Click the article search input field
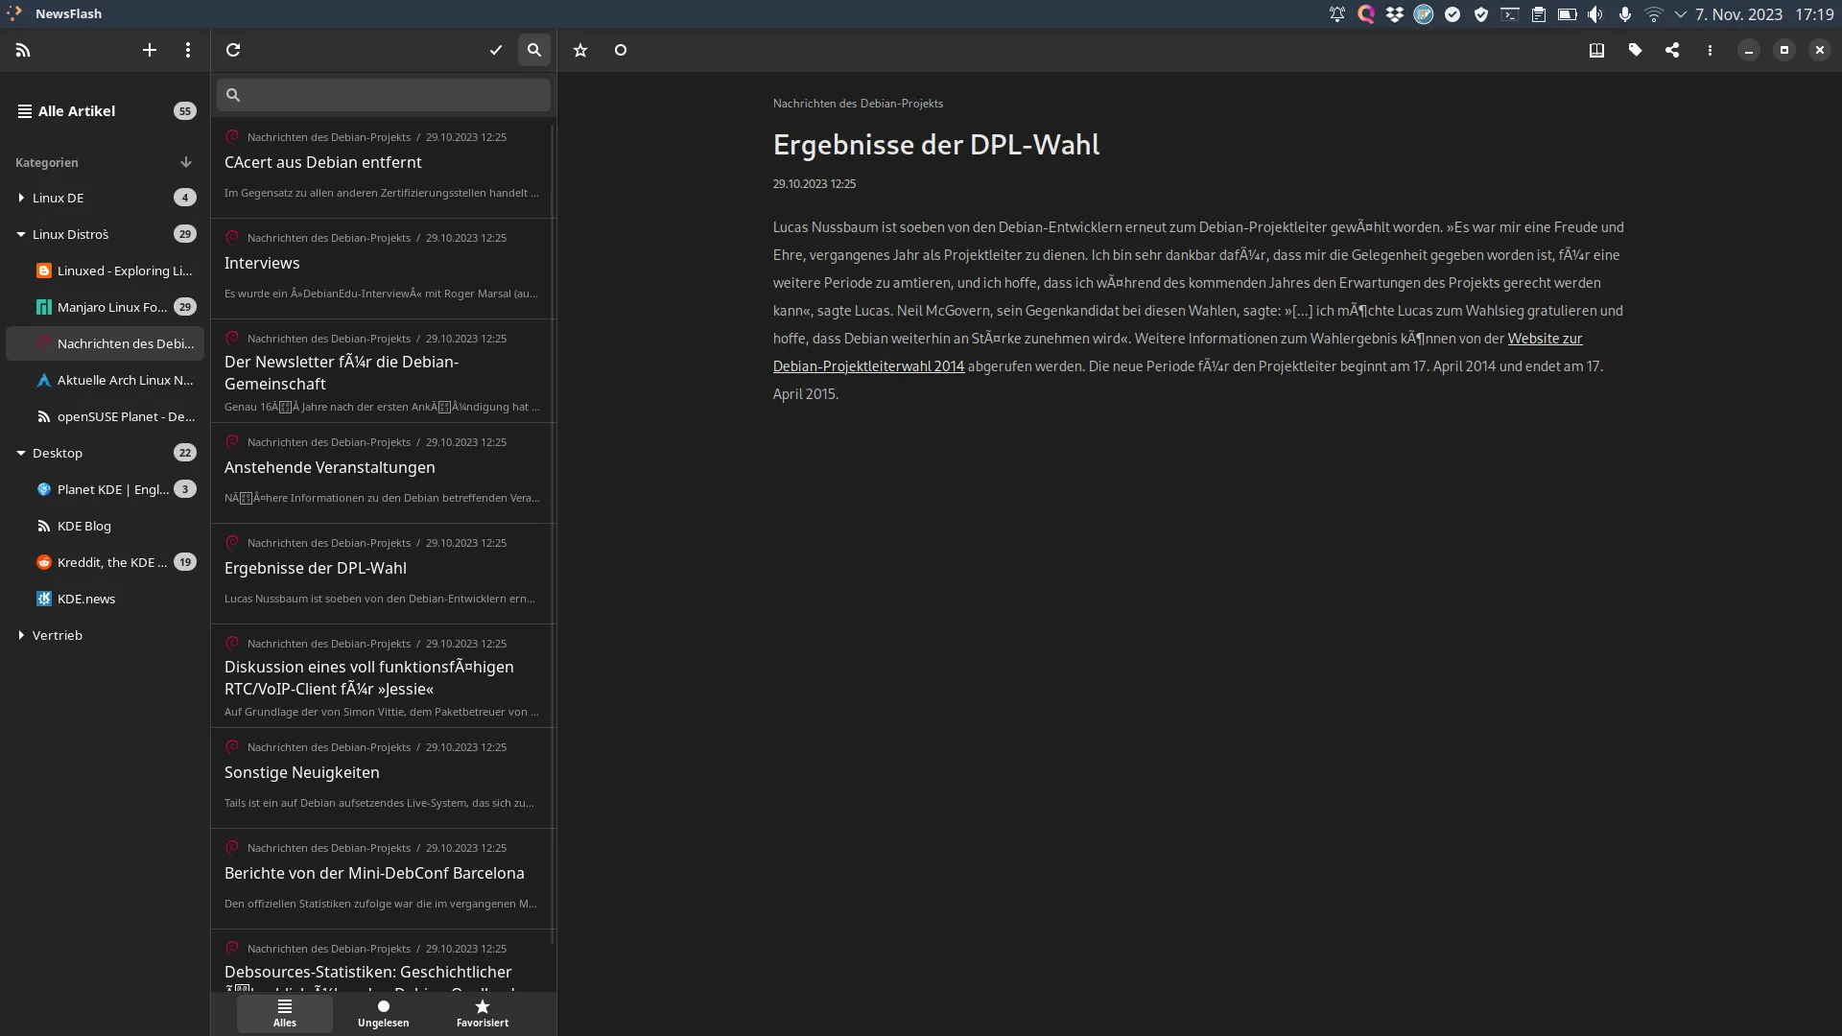Viewport: 1842px width, 1036px height. click(x=393, y=95)
